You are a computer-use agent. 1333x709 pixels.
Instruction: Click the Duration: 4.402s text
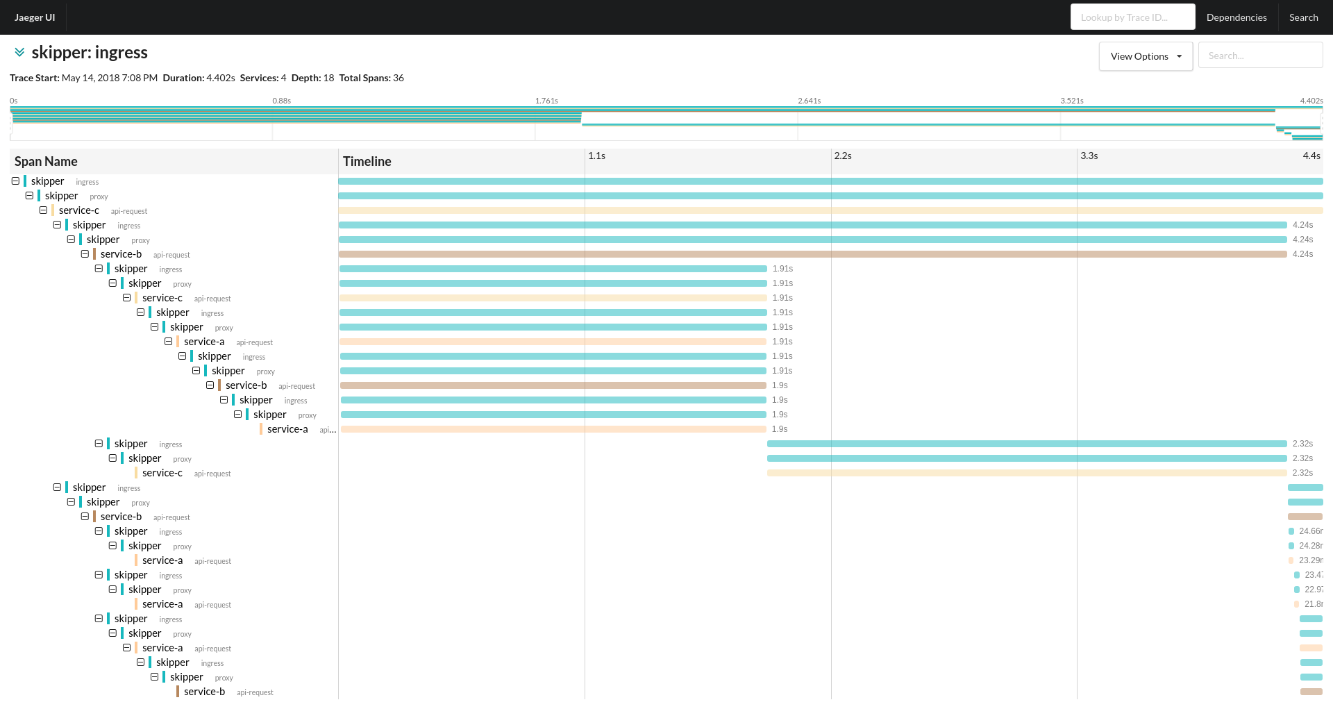199,78
